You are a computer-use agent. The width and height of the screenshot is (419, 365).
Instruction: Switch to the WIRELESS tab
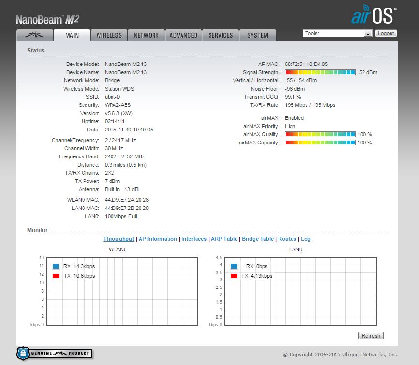tap(109, 35)
